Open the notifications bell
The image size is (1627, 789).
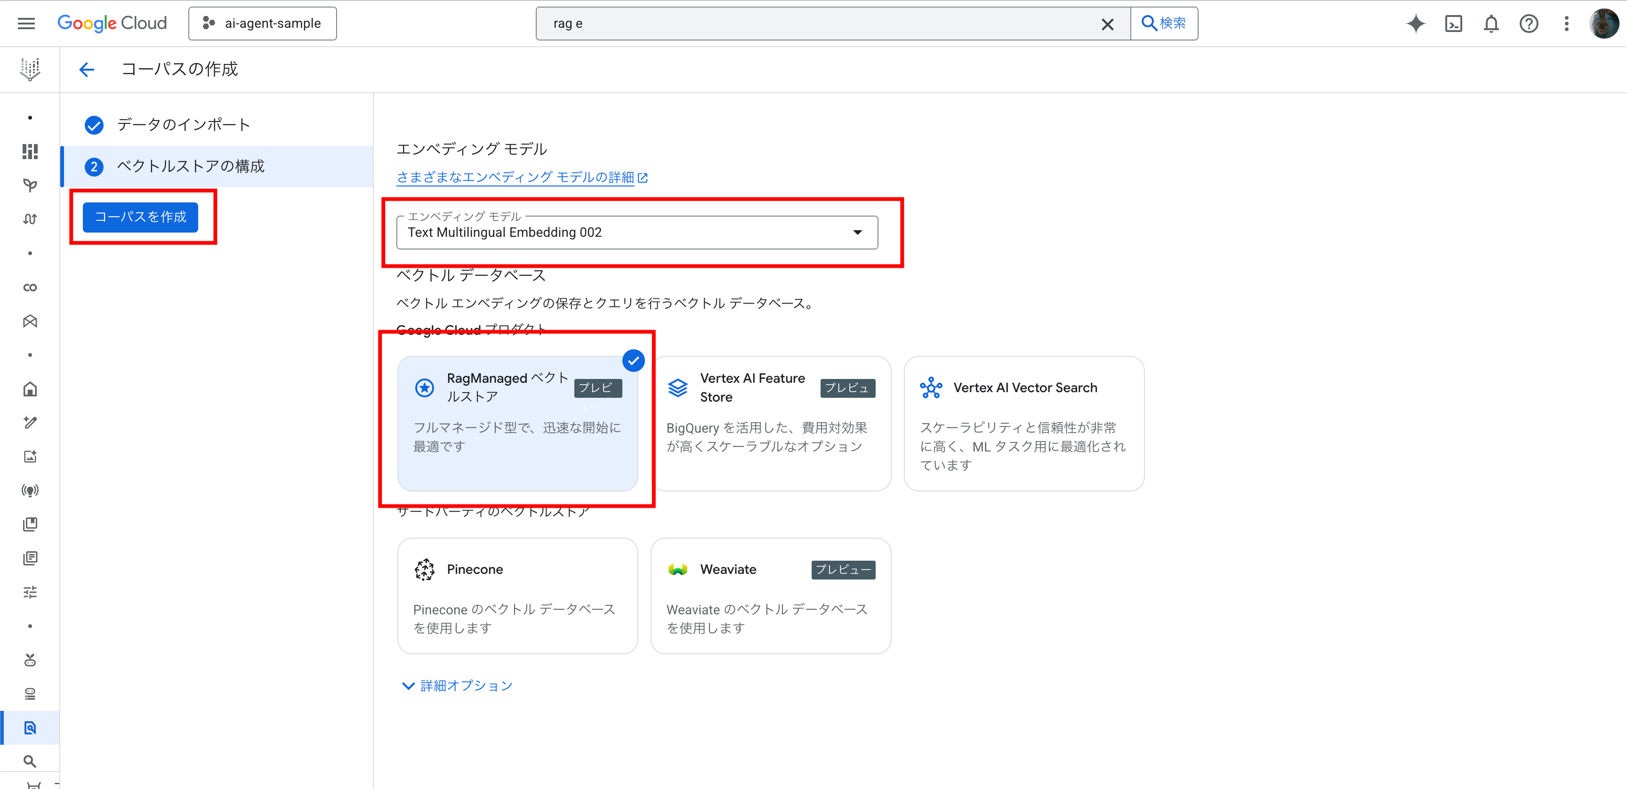tap(1490, 24)
